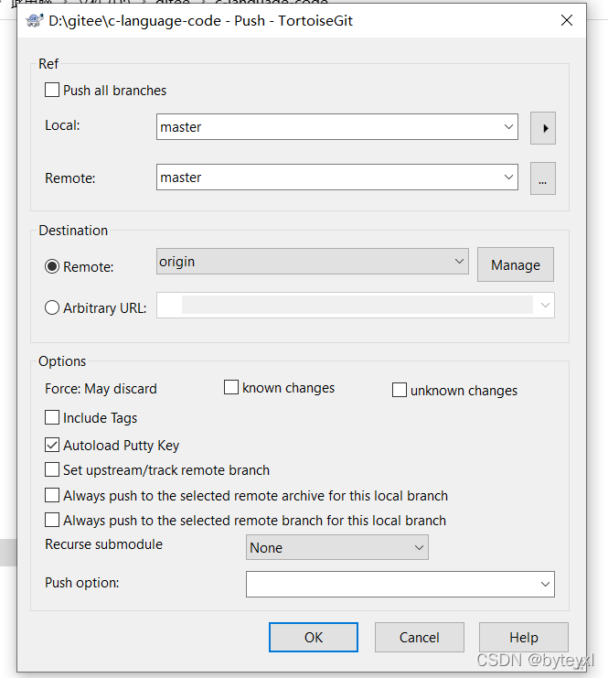This screenshot has height=678, width=608.
Task: Check the unknown changes force option
Action: 400,390
